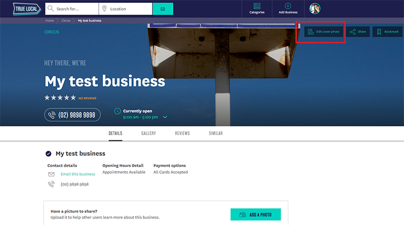Click Email this business link

click(x=78, y=174)
